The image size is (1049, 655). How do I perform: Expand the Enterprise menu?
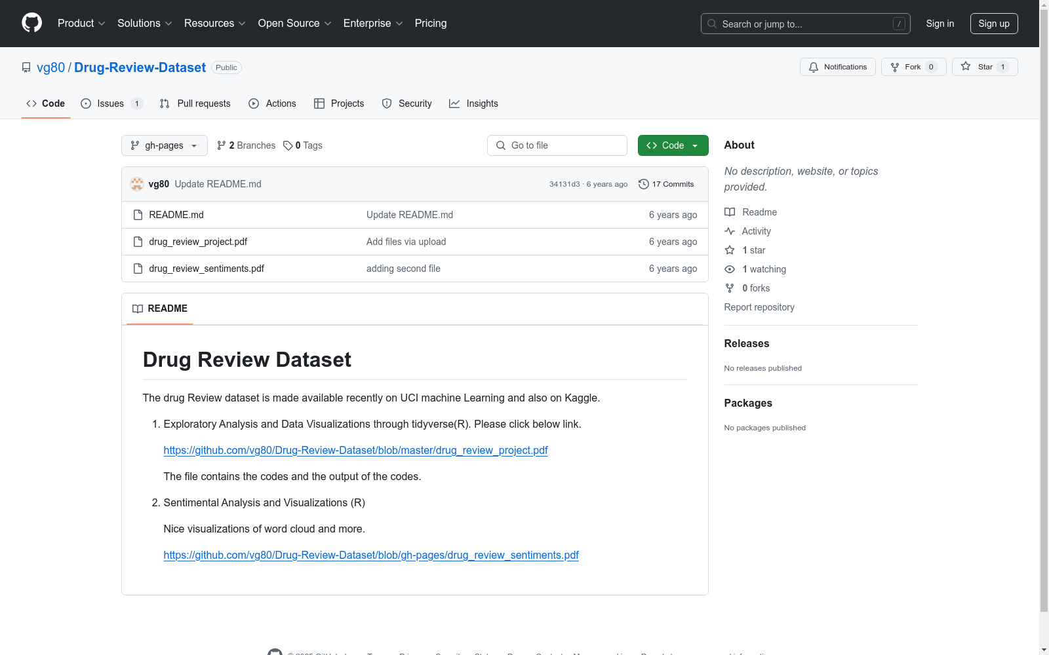tap(373, 23)
